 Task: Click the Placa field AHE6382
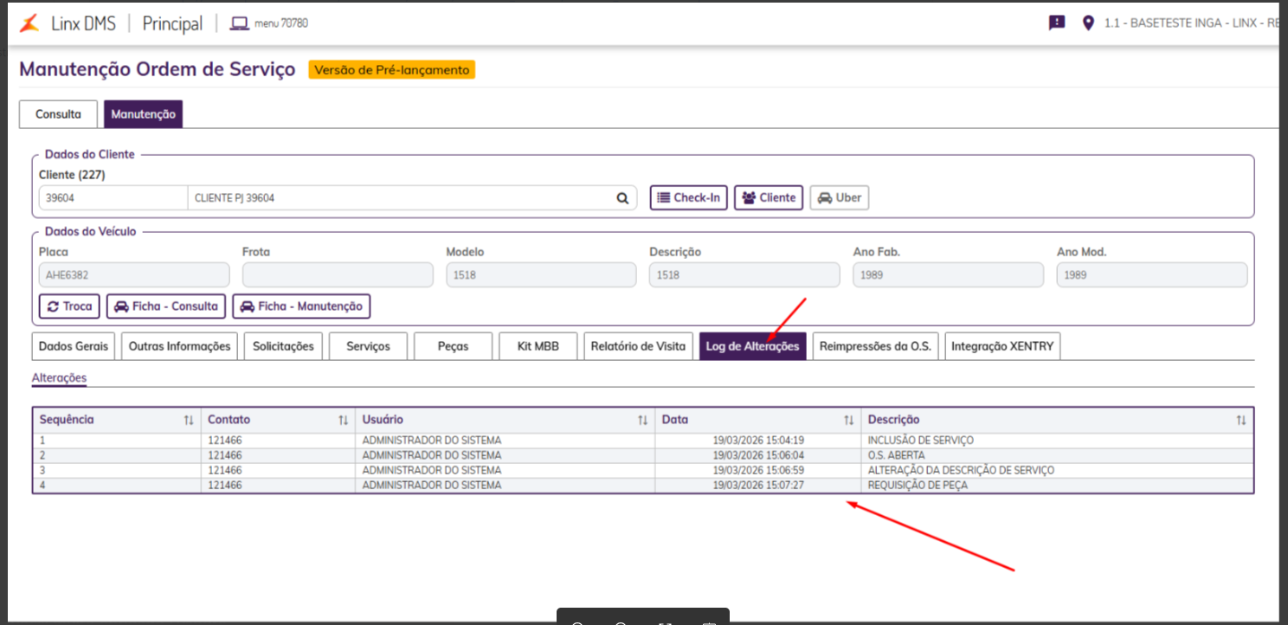point(134,274)
